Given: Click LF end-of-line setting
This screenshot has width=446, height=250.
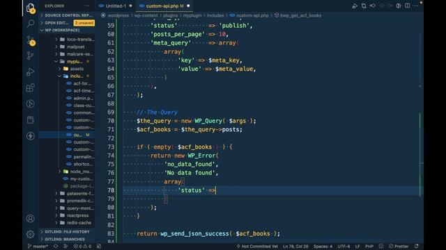Looking at the screenshot, I should (357, 247).
